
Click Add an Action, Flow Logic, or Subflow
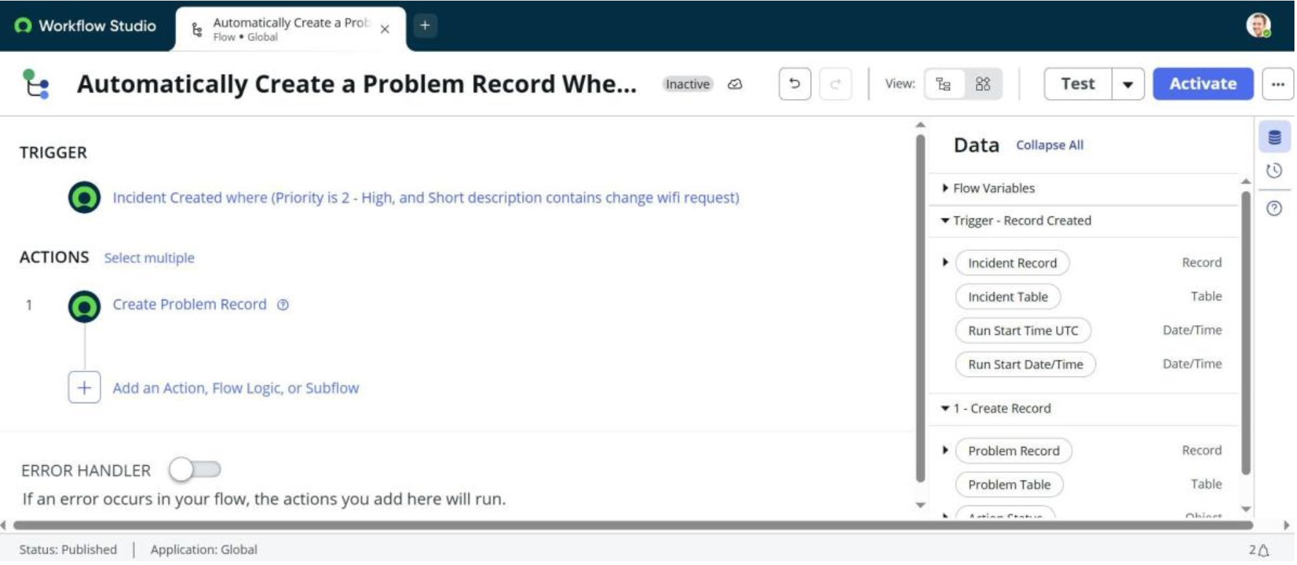click(x=236, y=388)
